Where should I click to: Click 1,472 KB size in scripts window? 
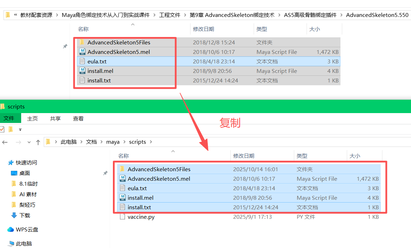tap(368, 179)
